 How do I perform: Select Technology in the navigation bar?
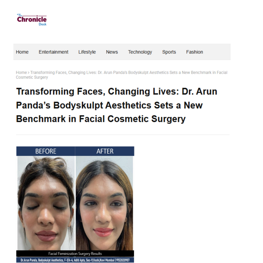click(140, 52)
